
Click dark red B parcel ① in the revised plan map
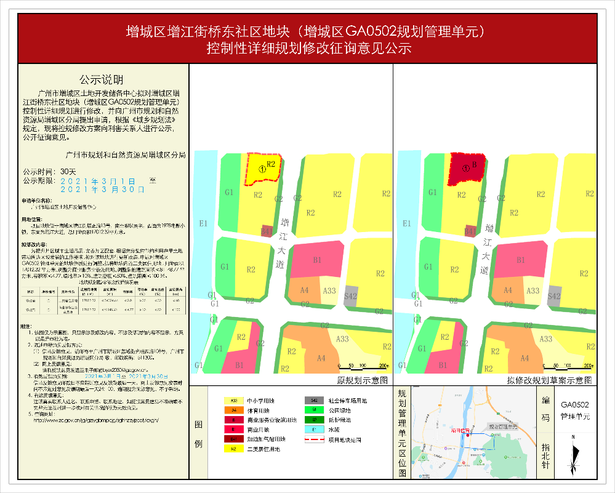coord(467,169)
